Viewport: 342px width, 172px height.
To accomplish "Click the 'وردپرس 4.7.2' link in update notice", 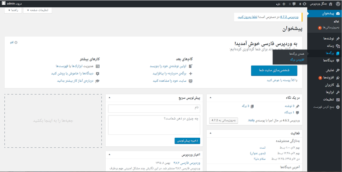I will pos(289,17).
